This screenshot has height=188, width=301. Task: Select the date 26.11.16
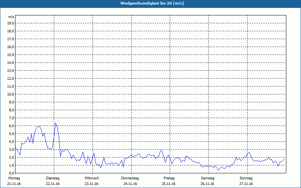207,184
